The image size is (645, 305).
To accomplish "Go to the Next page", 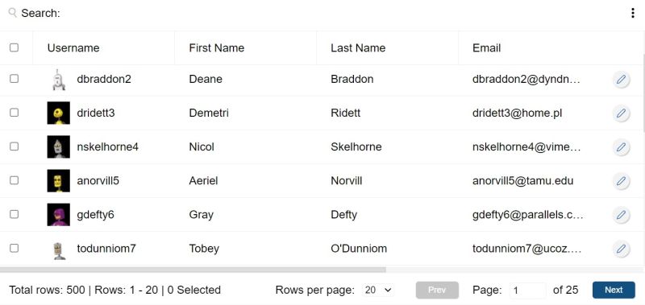I will [x=614, y=290].
